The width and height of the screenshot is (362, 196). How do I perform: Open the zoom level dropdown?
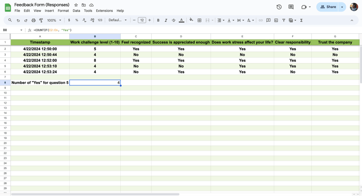[x=54, y=21]
